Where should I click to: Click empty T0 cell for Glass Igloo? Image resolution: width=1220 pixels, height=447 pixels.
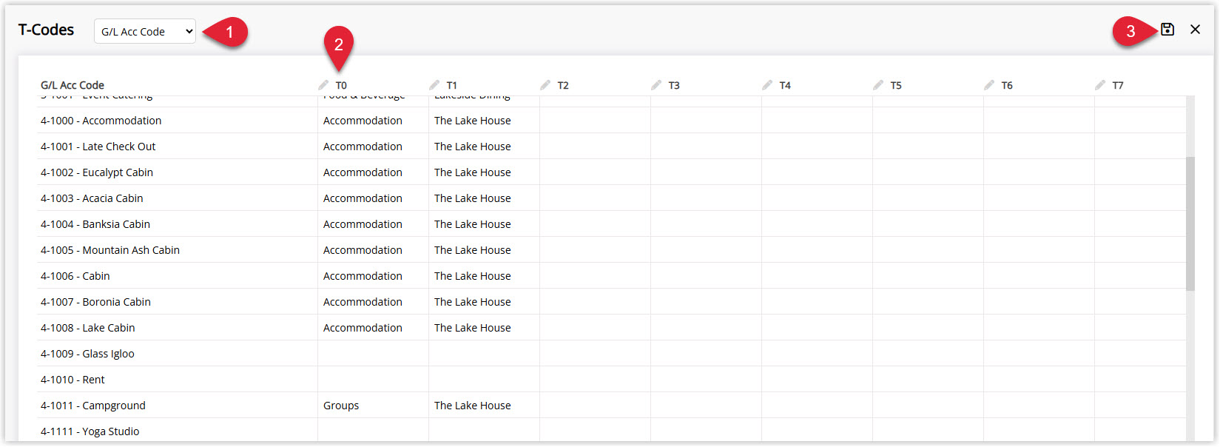click(373, 354)
